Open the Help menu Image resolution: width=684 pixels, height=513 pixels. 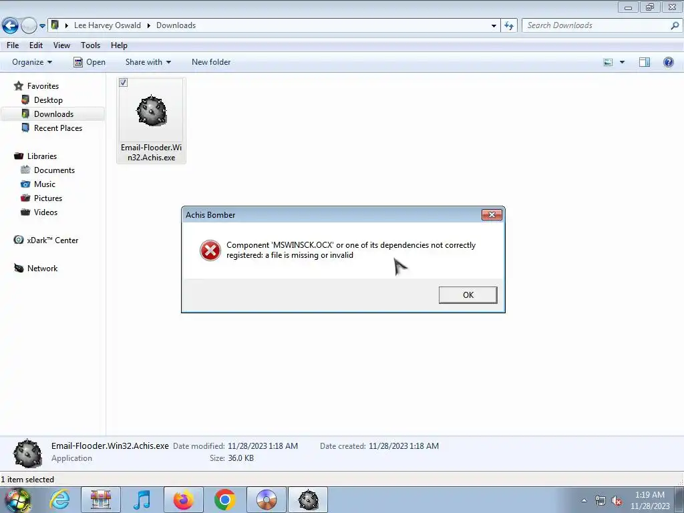pyautogui.click(x=119, y=45)
